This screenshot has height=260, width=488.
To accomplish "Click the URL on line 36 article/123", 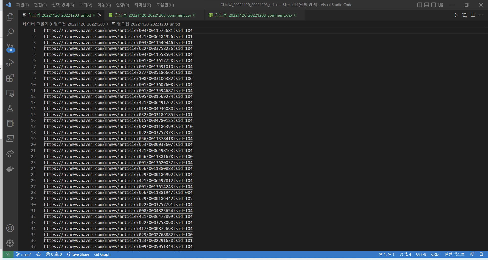I will click(x=118, y=240).
